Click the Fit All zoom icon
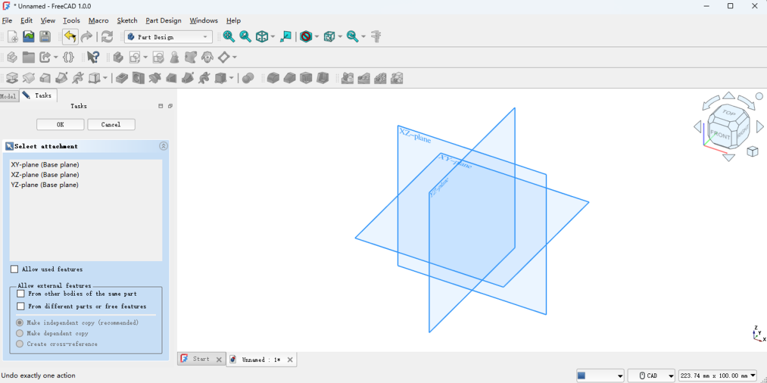 229,36
